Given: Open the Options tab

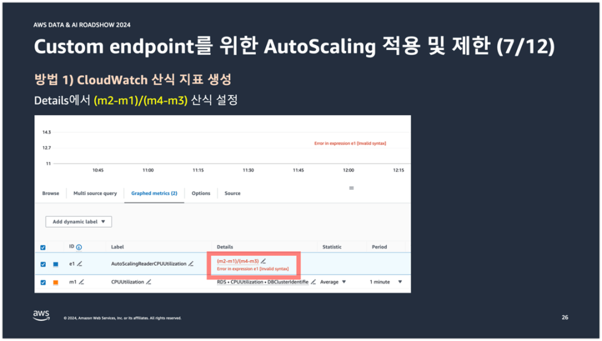Looking at the screenshot, I should click(201, 193).
